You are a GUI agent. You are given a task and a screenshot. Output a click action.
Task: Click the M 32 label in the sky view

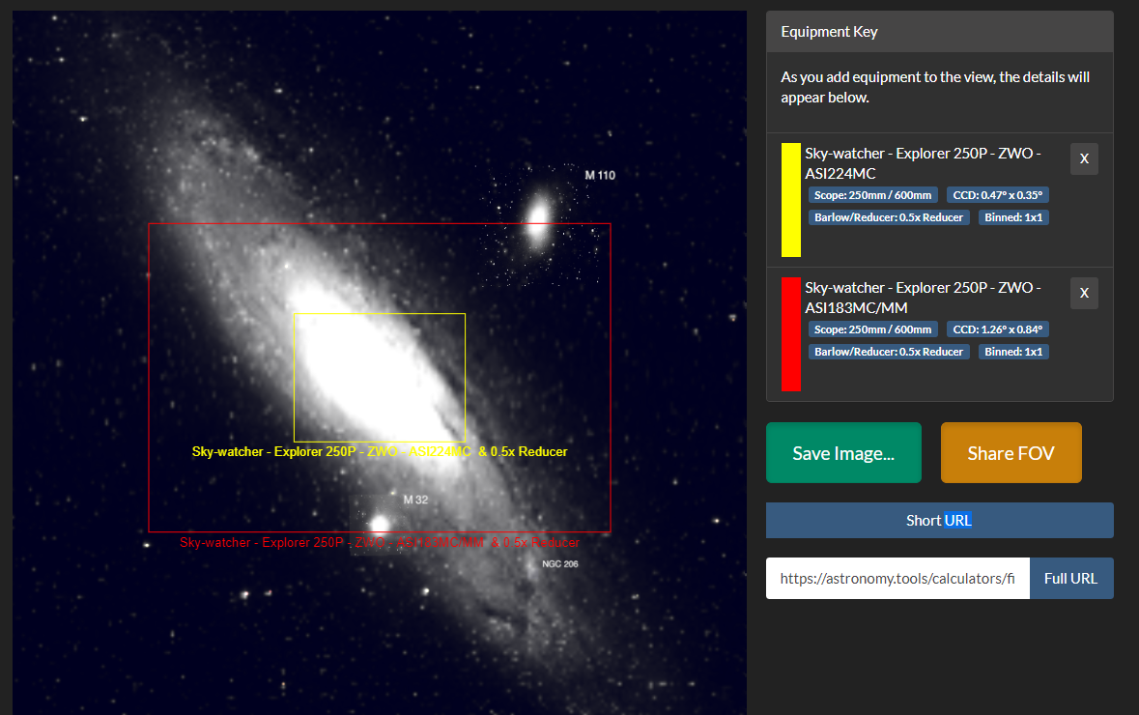pyautogui.click(x=415, y=500)
